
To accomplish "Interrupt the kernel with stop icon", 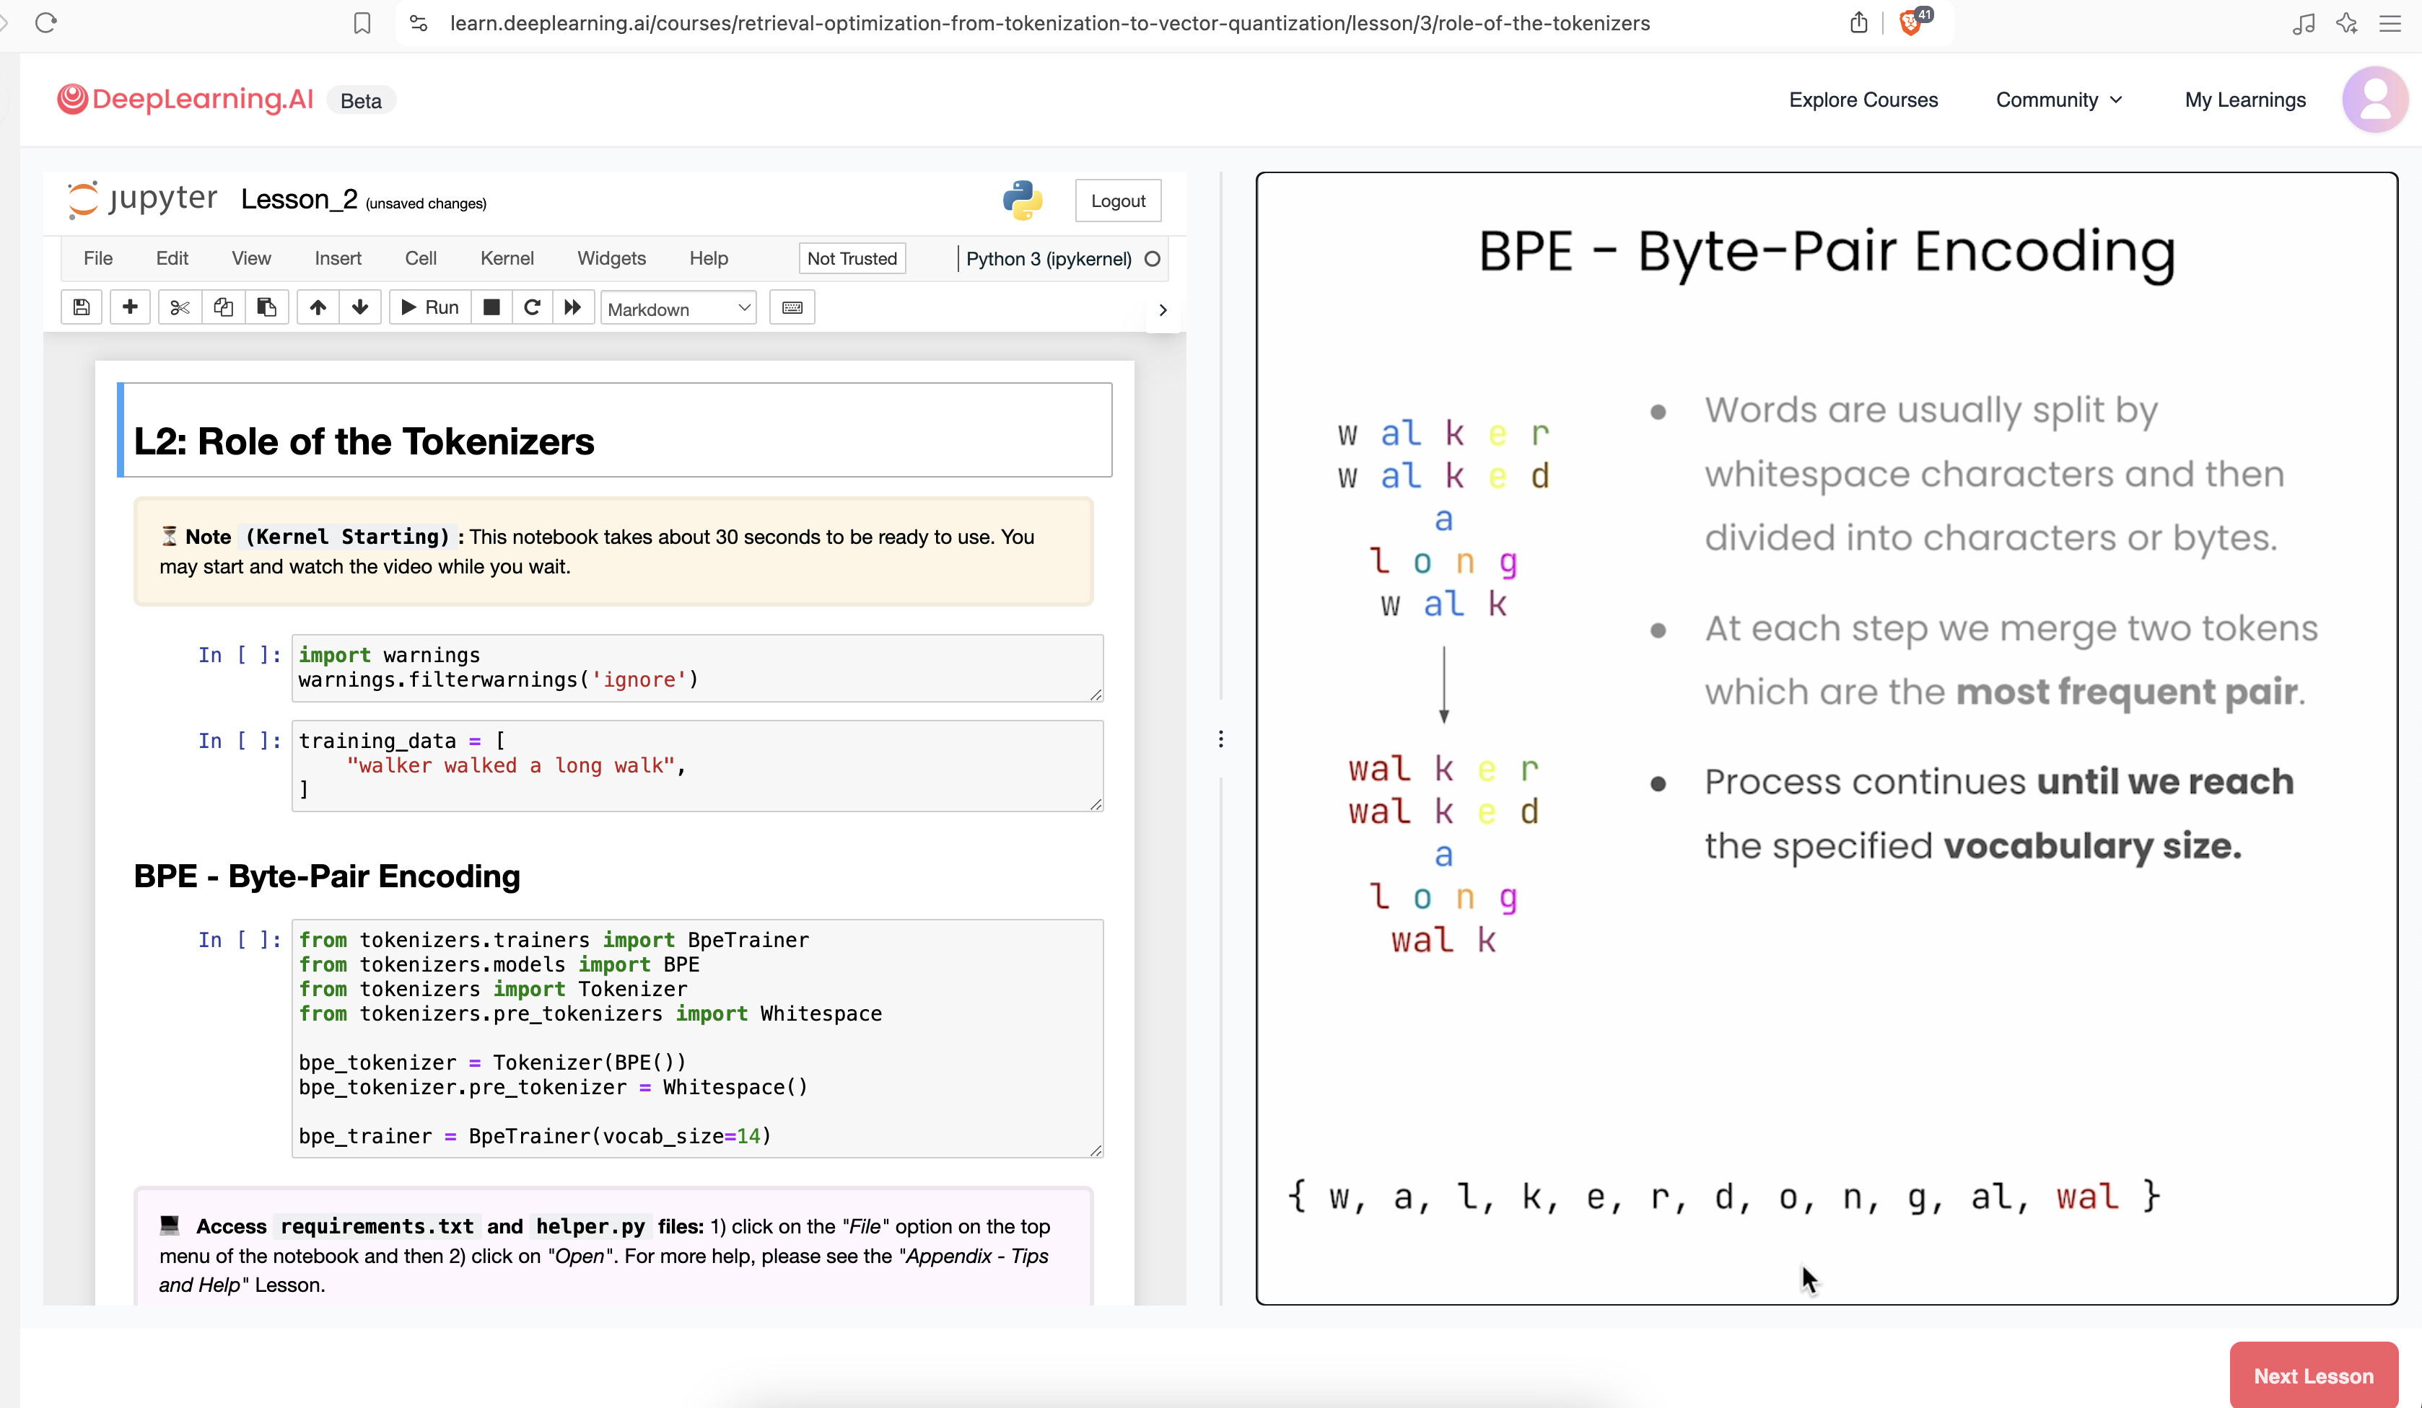I will 491,307.
